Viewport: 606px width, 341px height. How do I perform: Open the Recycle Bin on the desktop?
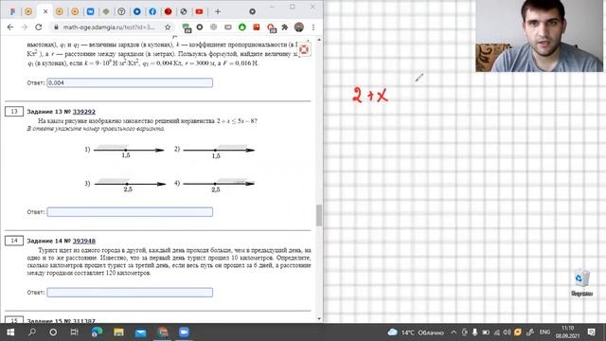click(581, 283)
